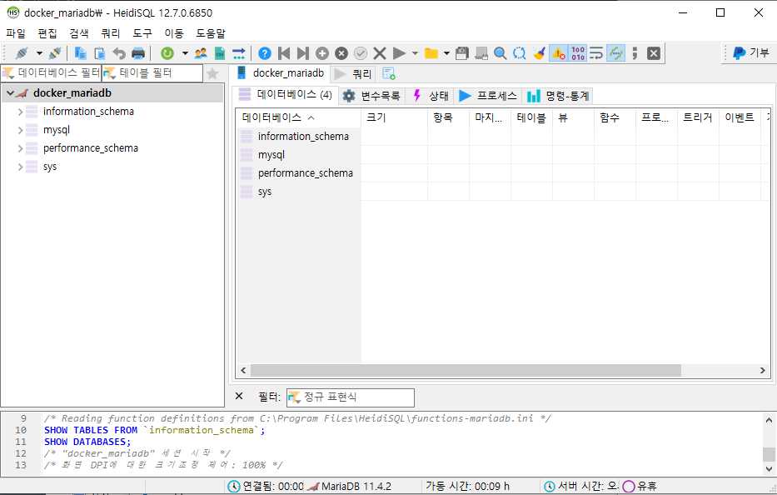This screenshot has height=495, width=777.
Task: Expand mysql in the tree
Action: point(20,130)
